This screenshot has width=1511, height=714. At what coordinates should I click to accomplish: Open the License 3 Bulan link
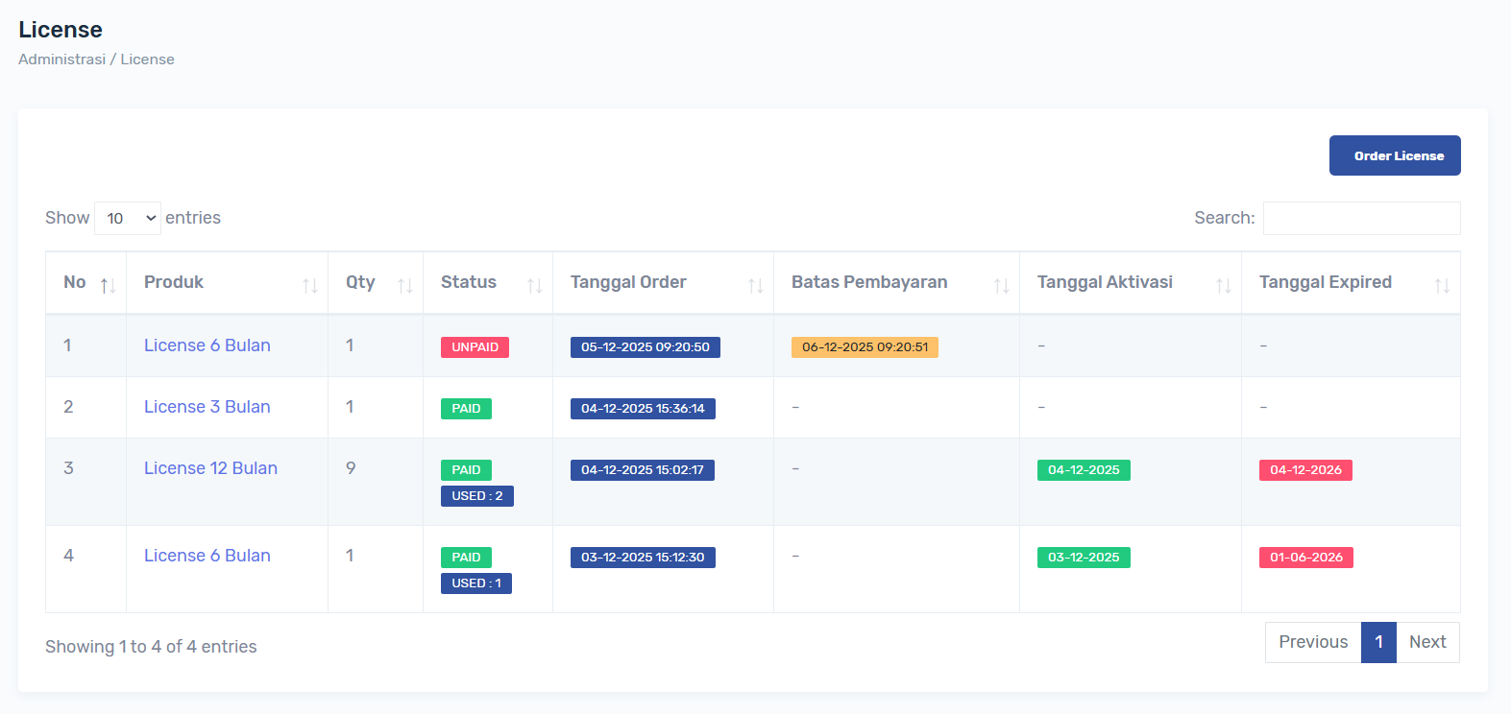tap(207, 407)
